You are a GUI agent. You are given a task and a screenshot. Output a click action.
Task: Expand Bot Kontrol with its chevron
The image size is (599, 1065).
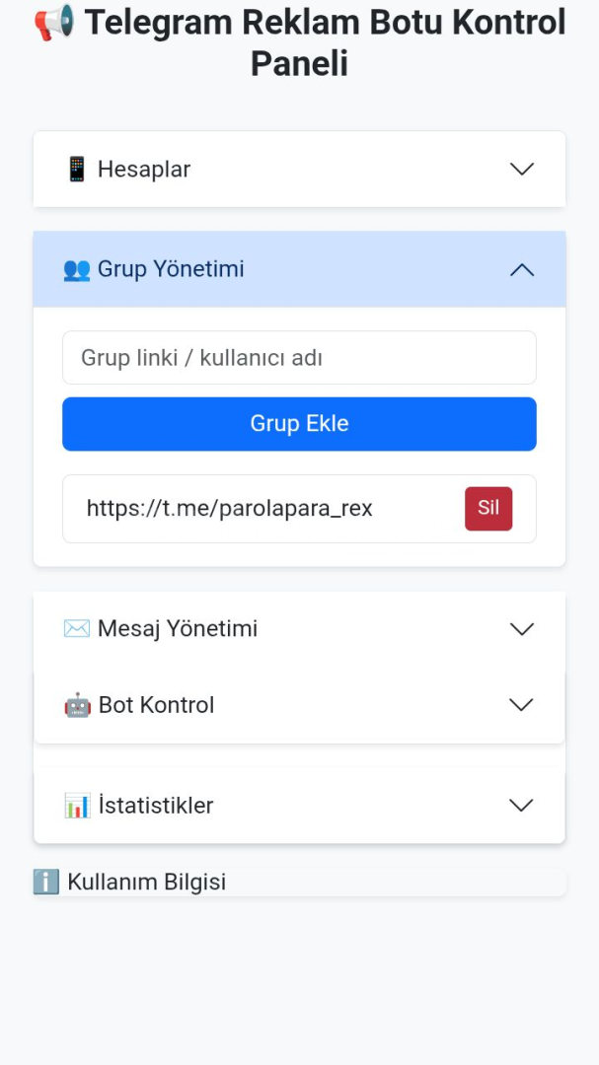click(x=521, y=705)
